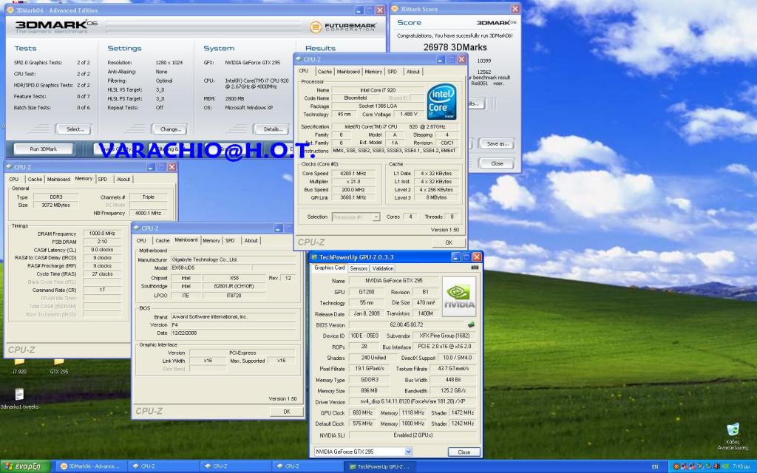The height and width of the screenshot is (473, 757).
Task: Click the 3DMark Score title bar icon
Action: click(395, 9)
